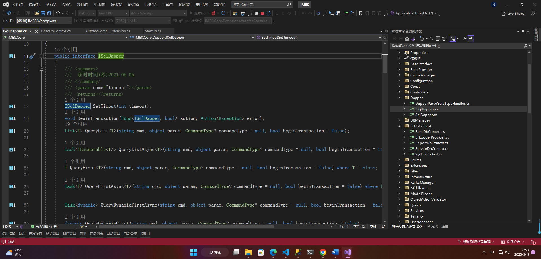Pin the Solution Explorer panel
Image resolution: width=541 pixels, height=259 pixels.
point(523,31)
